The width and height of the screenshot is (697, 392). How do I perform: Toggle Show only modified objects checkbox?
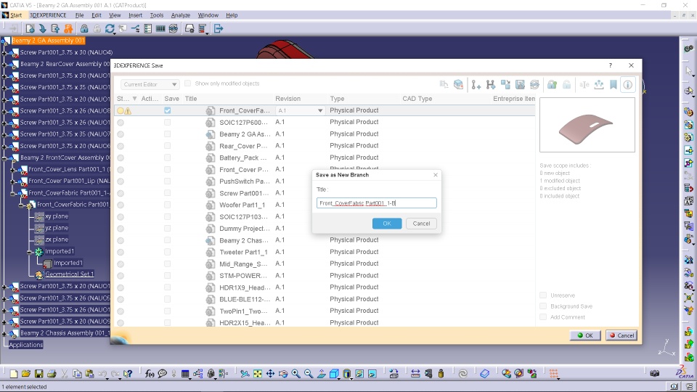(187, 83)
